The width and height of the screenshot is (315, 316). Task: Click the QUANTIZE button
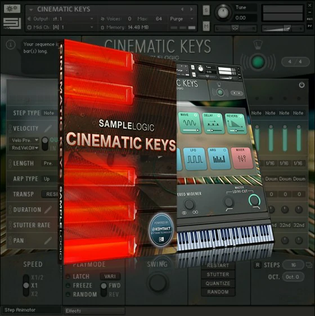tap(218, 283)
